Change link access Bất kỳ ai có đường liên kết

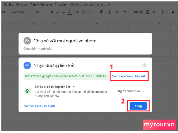coord(55,87)
